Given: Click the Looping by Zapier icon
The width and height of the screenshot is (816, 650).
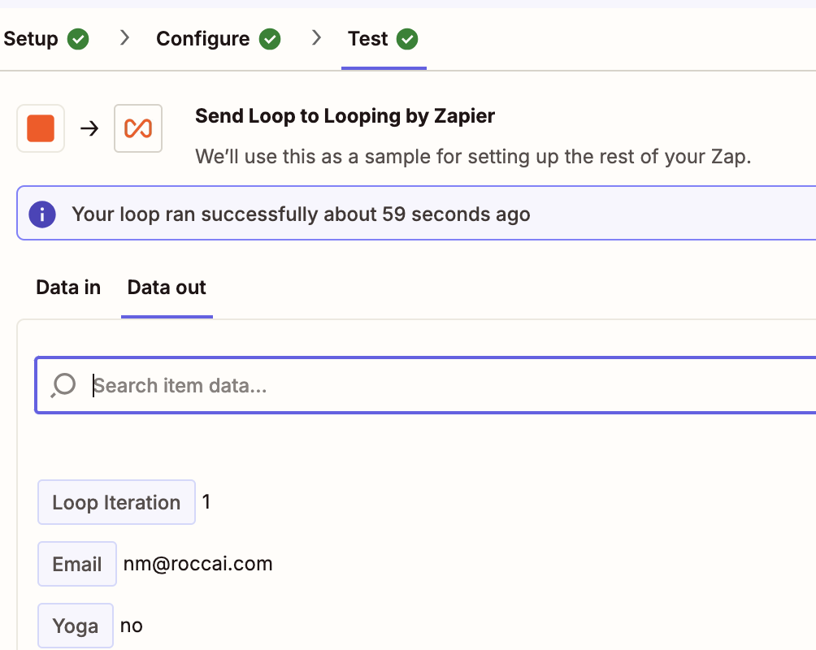Looking at the screenshot, I should coord(138,128).
